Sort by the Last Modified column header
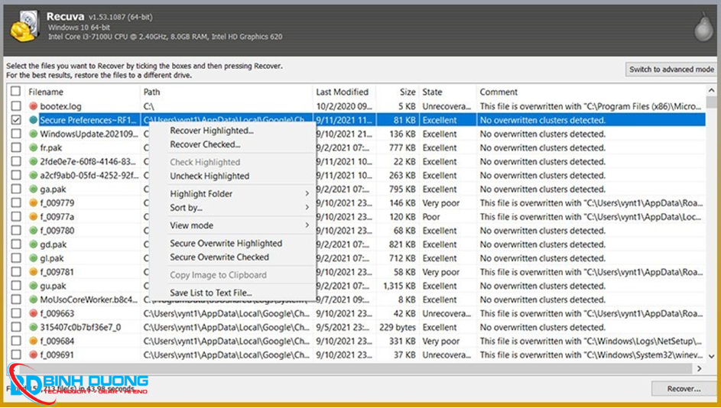This screenshot has width=721, height=408. 343,92
